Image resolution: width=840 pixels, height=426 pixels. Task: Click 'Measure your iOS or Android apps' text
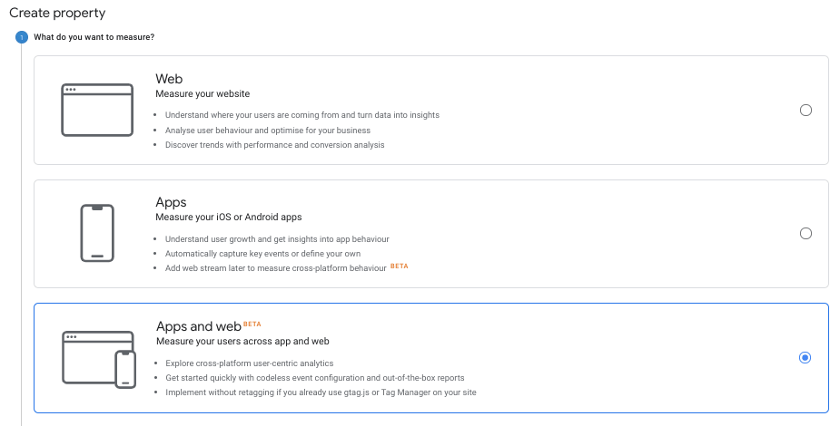coord(229,217)
